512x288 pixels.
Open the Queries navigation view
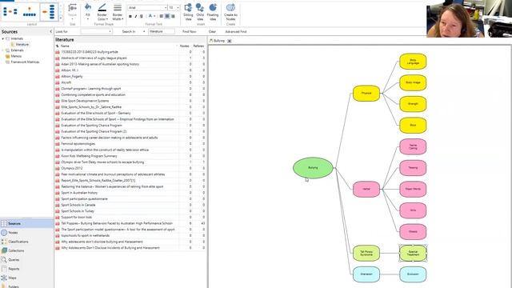[26, 260]
